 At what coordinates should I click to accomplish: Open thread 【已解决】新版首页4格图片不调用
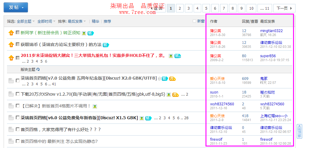coord(56,106)
